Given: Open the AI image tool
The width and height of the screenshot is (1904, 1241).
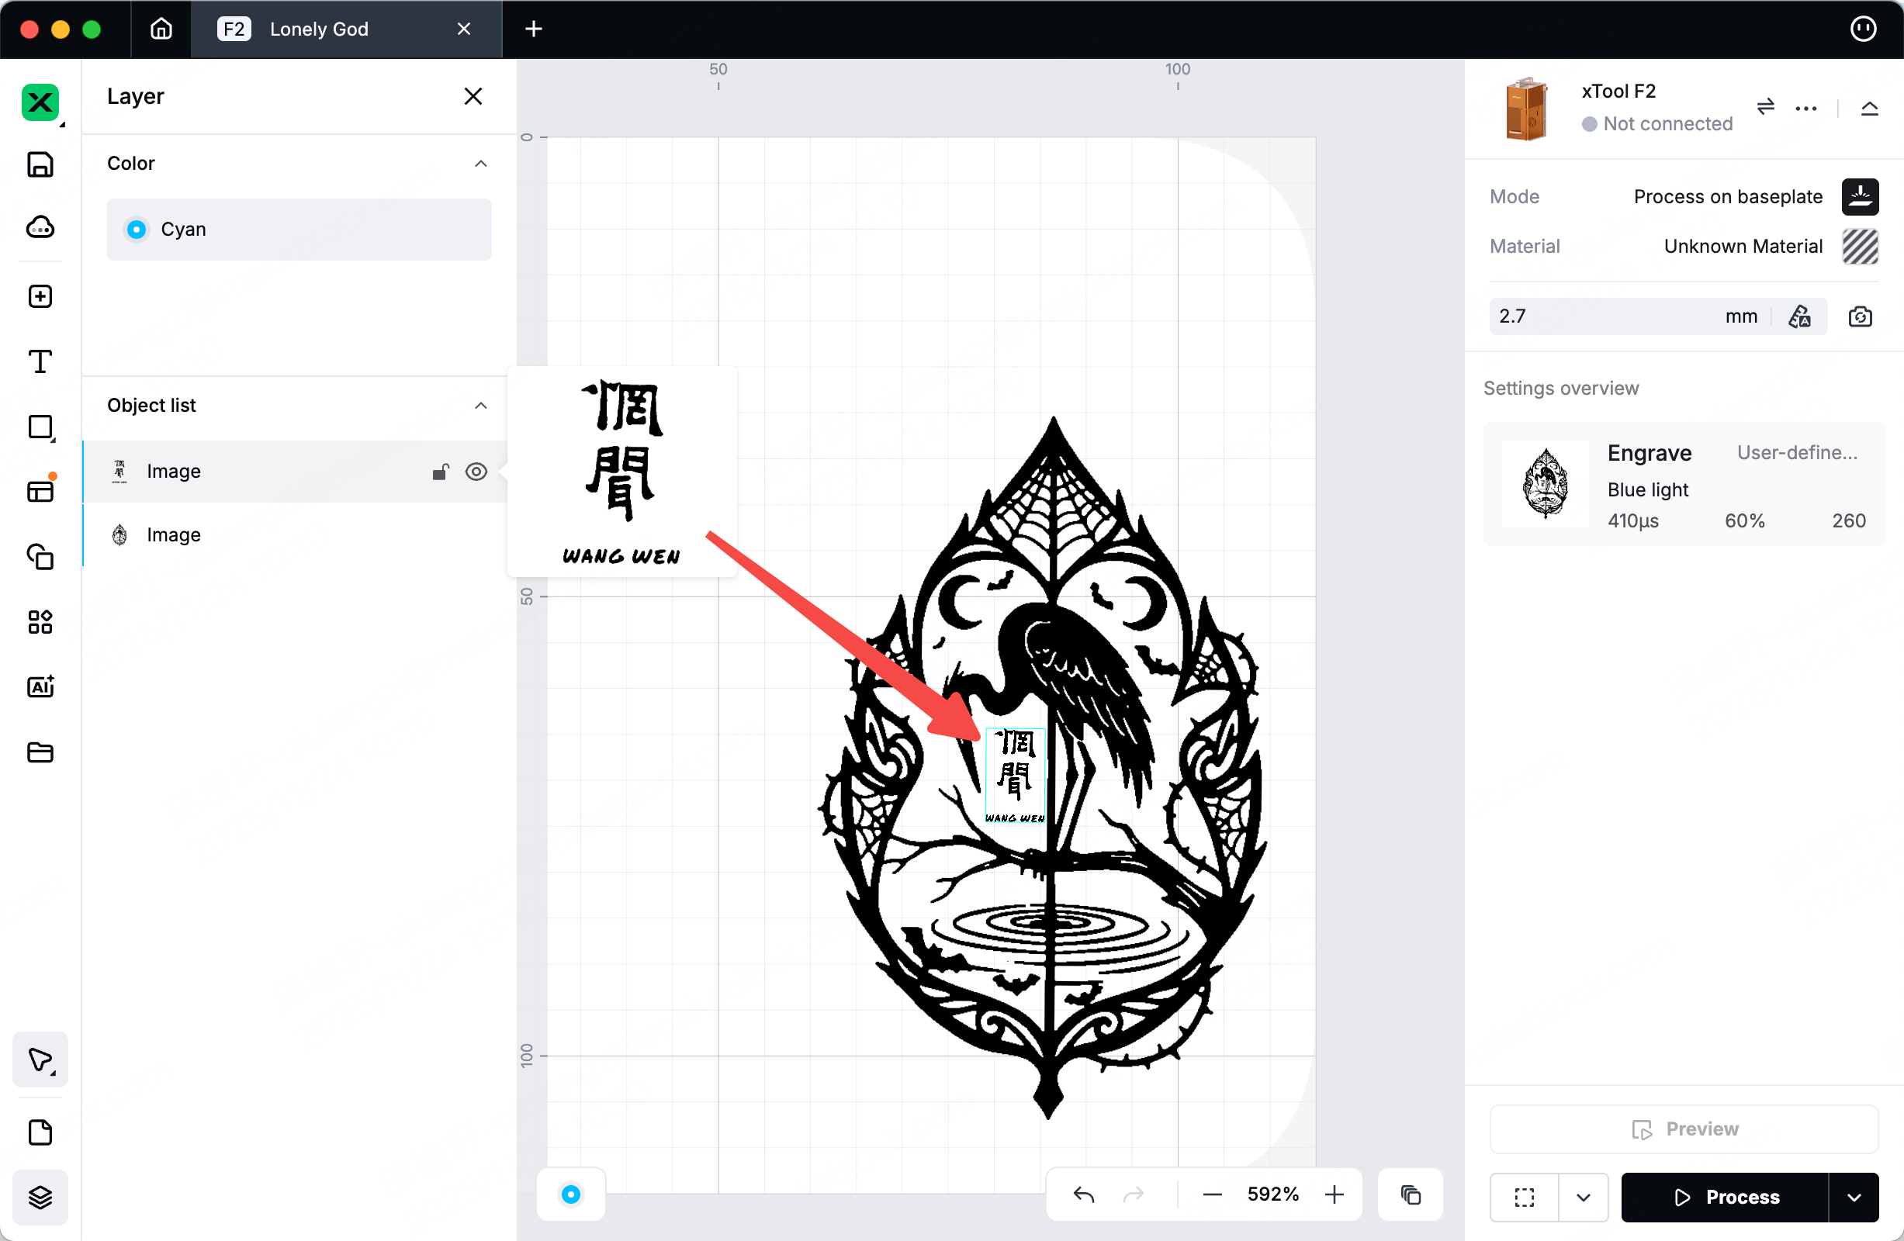Looking at the screenshot, I should click(40, 687).
